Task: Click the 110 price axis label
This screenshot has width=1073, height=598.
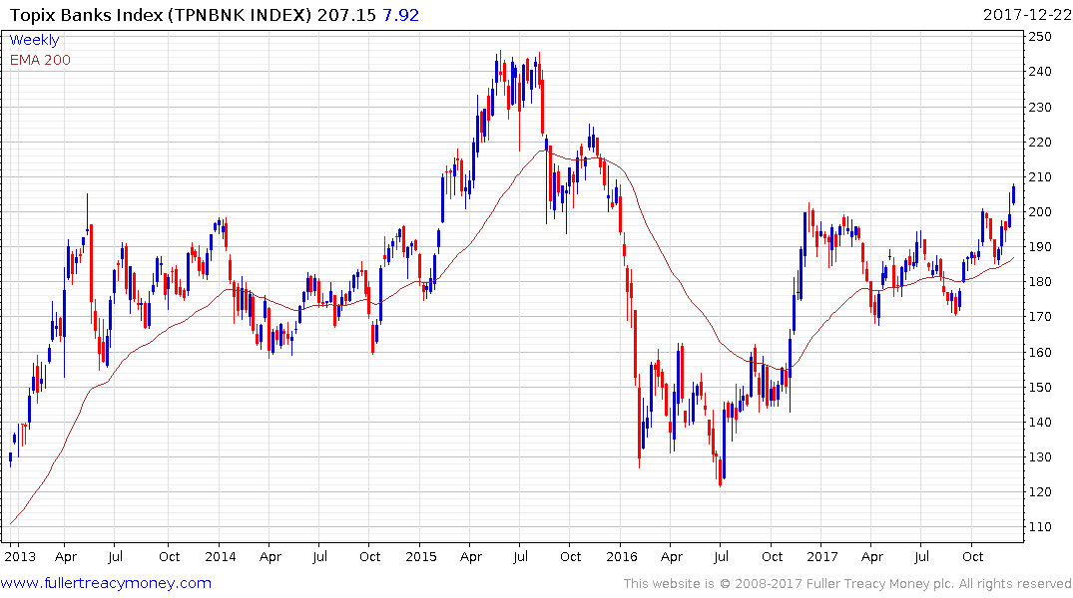Action: [x=1040, y=527]
